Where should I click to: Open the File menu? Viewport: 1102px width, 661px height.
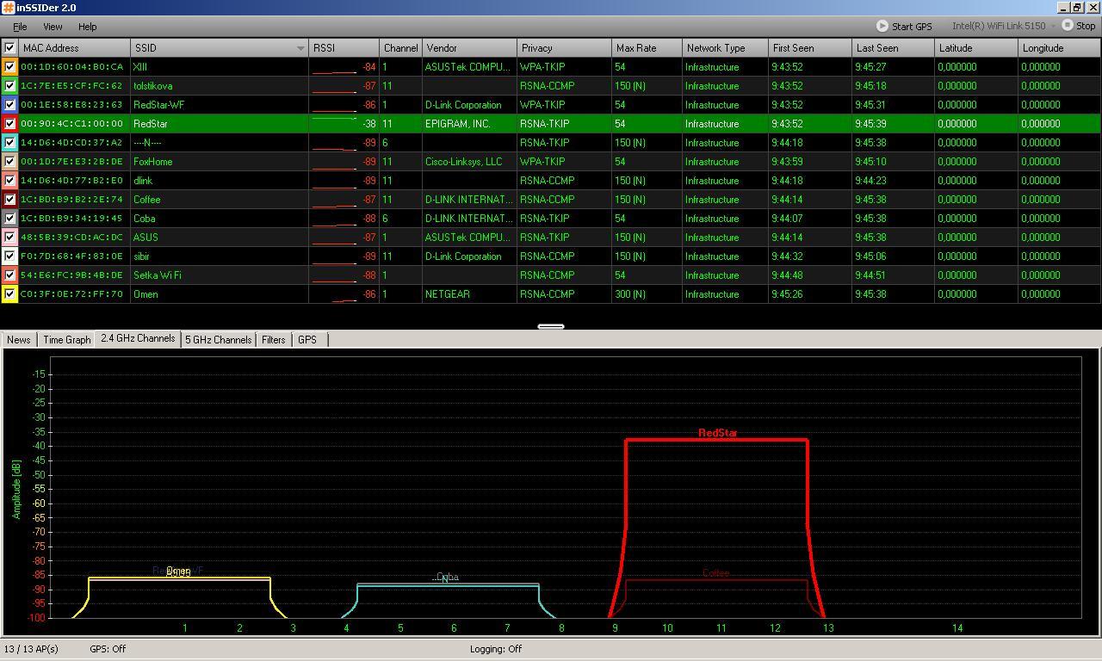point(20,27)
